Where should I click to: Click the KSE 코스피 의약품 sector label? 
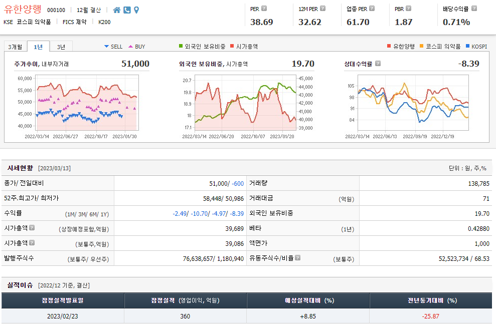pos(27,22)
